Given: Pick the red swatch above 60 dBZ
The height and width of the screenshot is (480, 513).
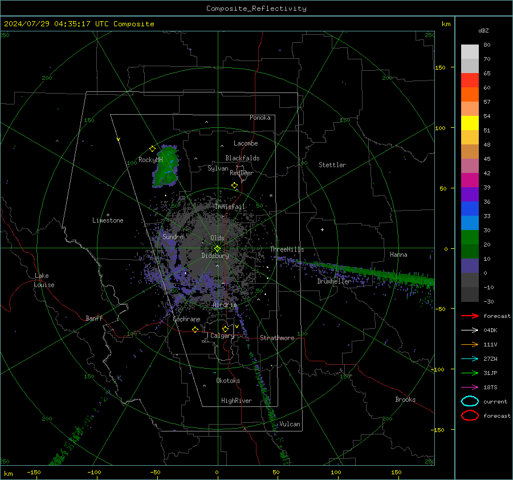Looking at the screenshot, I should click(x=470, y=80).
